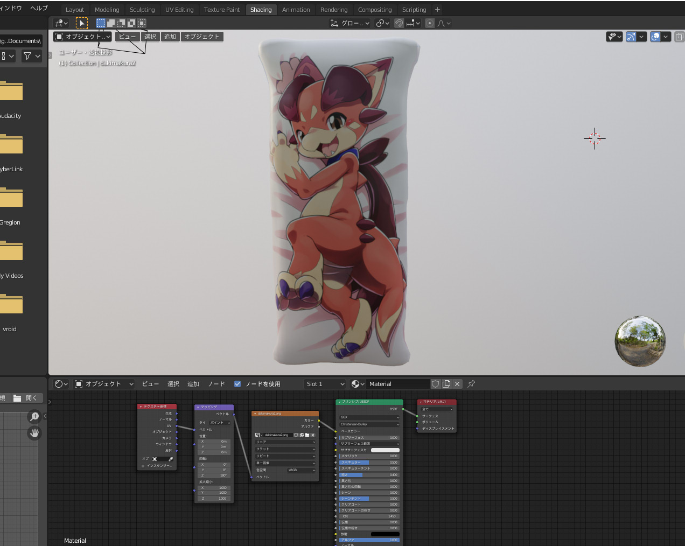Collapse the dakimakura2.png image texture node
Image resolution: width=685 pixels, height=546 pixels.
(255, 414)
